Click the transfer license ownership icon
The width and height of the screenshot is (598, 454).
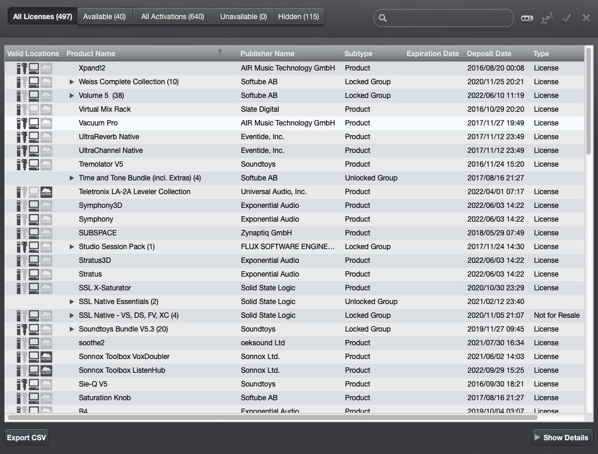tap(547, 19)
